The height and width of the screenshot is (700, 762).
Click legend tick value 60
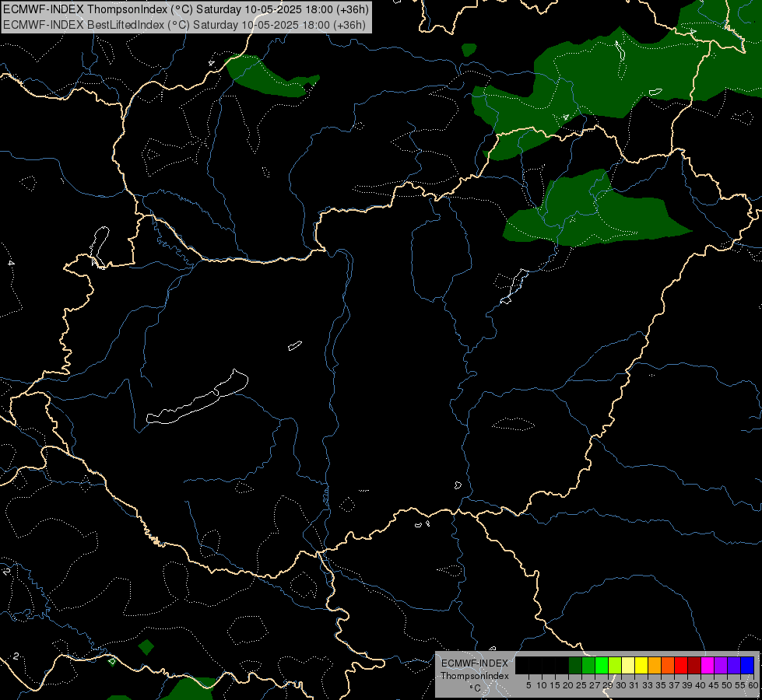pyautogui.click(x=753, y=685)
